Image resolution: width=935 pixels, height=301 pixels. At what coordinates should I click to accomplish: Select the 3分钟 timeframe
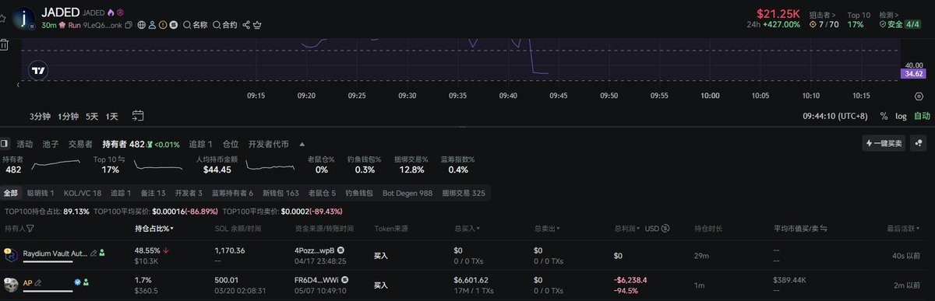point(40,116)
